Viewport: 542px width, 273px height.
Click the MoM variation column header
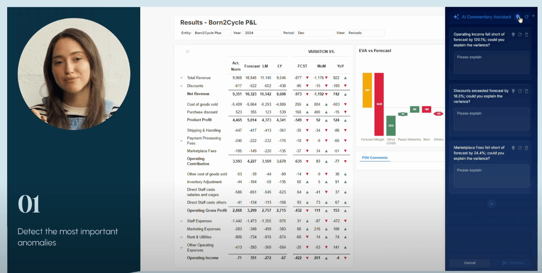(321, 66)
